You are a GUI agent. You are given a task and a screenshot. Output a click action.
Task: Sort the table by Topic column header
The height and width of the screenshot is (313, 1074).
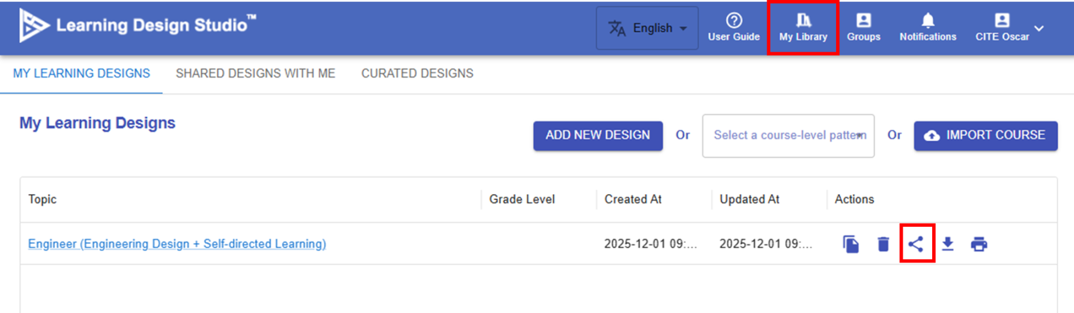tap(42, 199)
